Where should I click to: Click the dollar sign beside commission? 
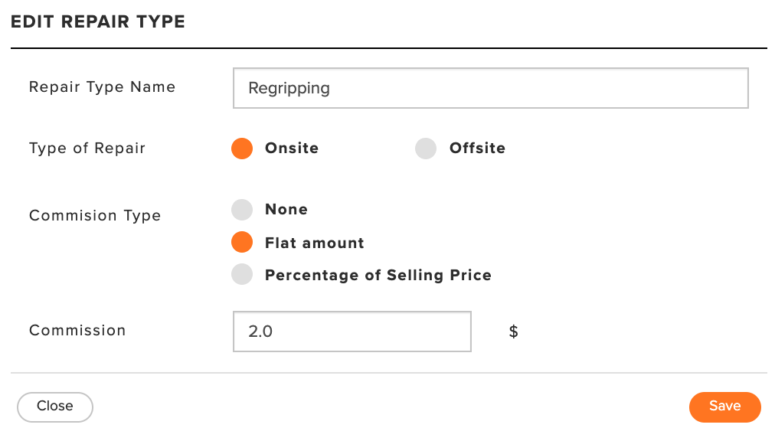click(514, 332)
